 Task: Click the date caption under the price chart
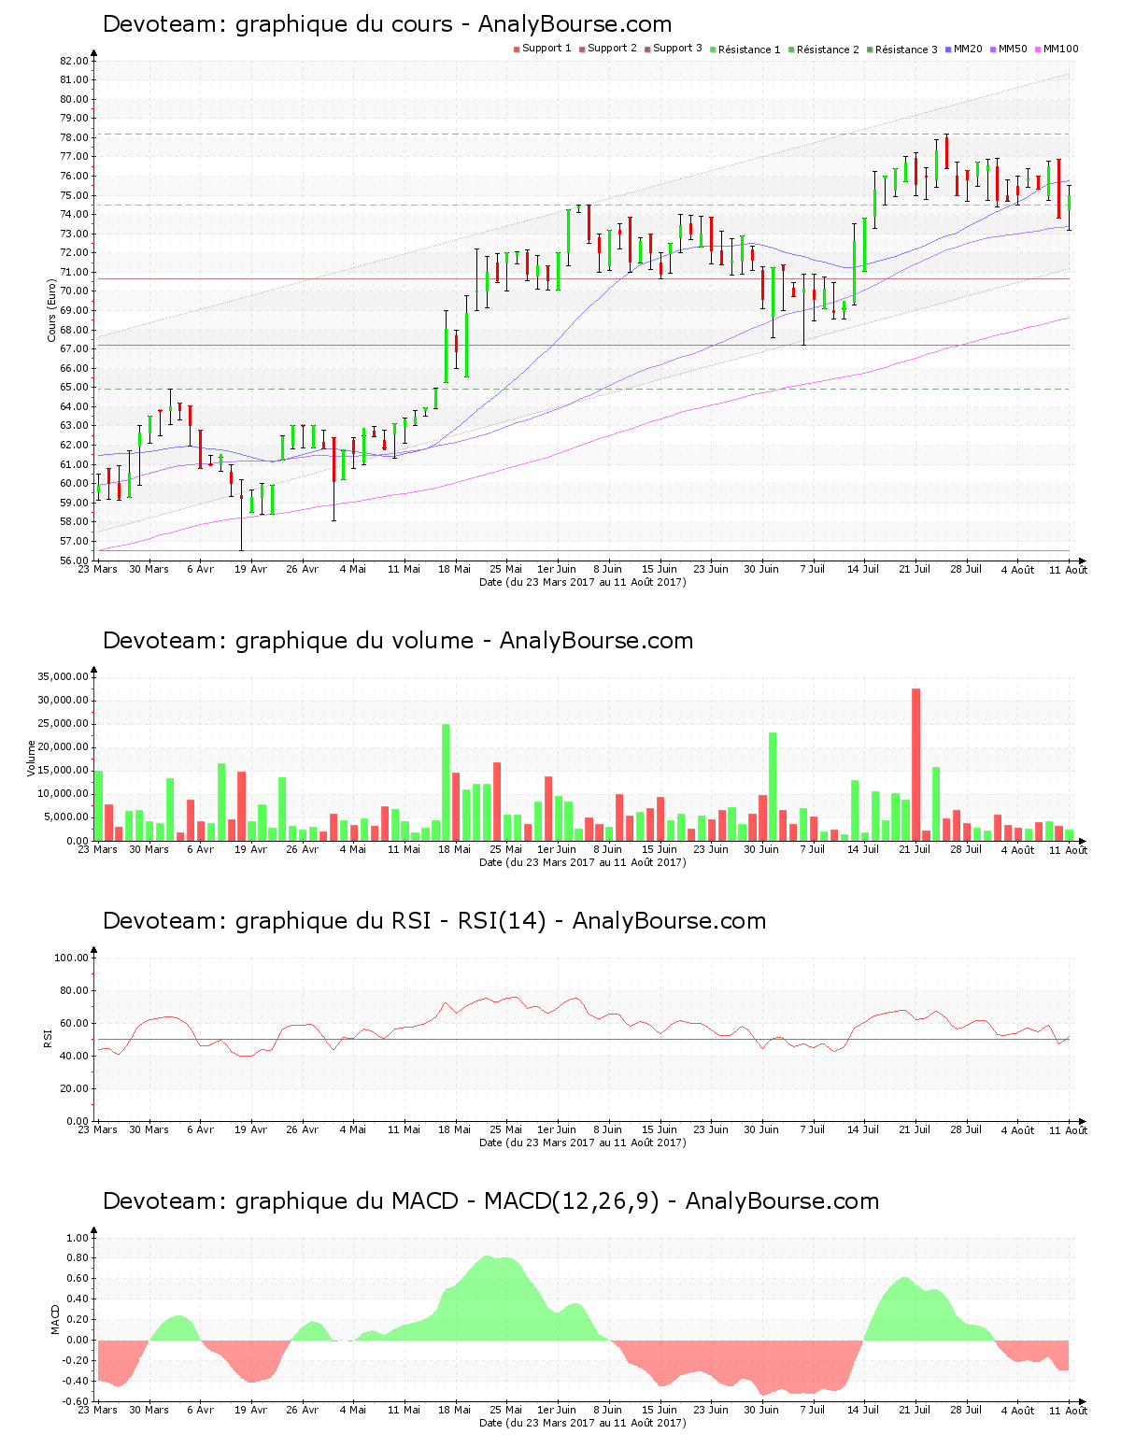click(582, 582)
